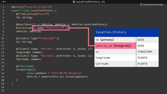Viewport: 167px width, 94px height.
Task: Click the 'latitude' table cell
Action: point(115,64)
